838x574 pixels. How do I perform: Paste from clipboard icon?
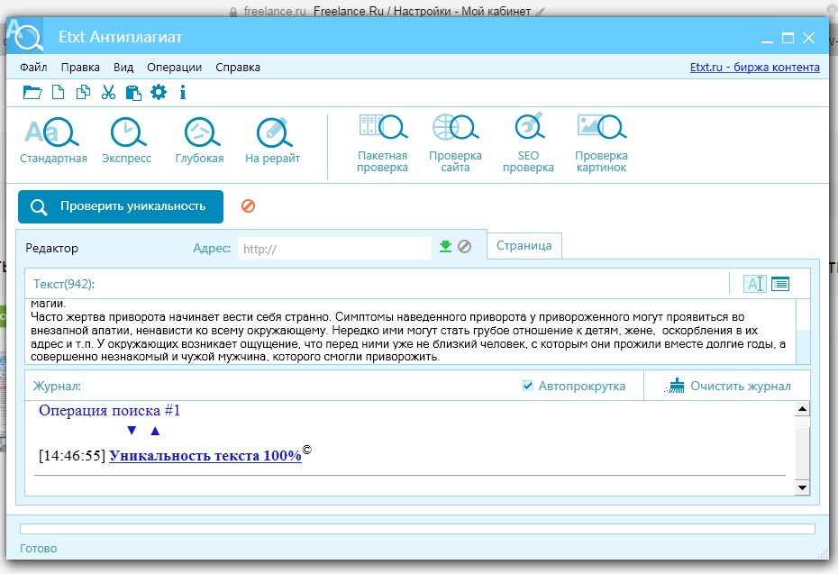133,93
